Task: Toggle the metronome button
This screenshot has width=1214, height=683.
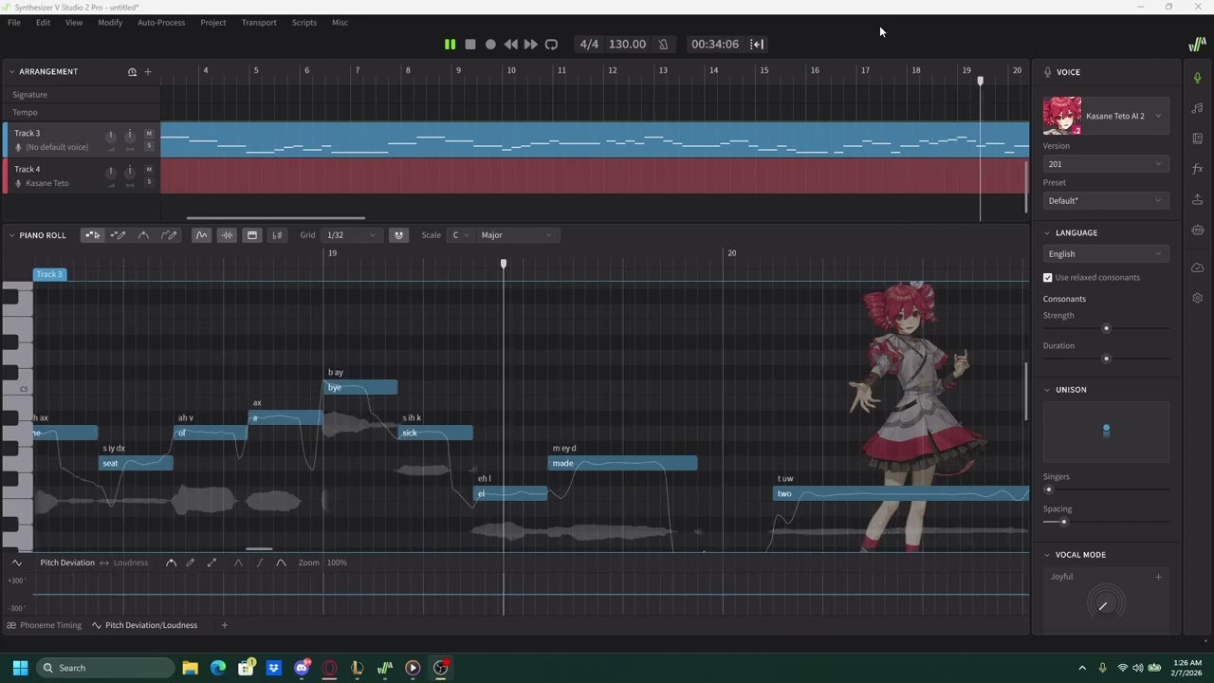Action: point(663,44)
